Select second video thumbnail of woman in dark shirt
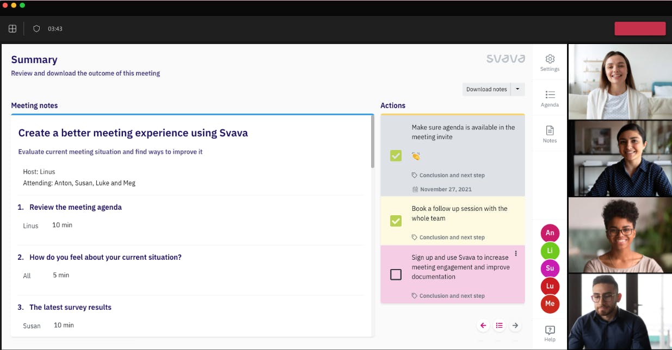 (620, 158)
